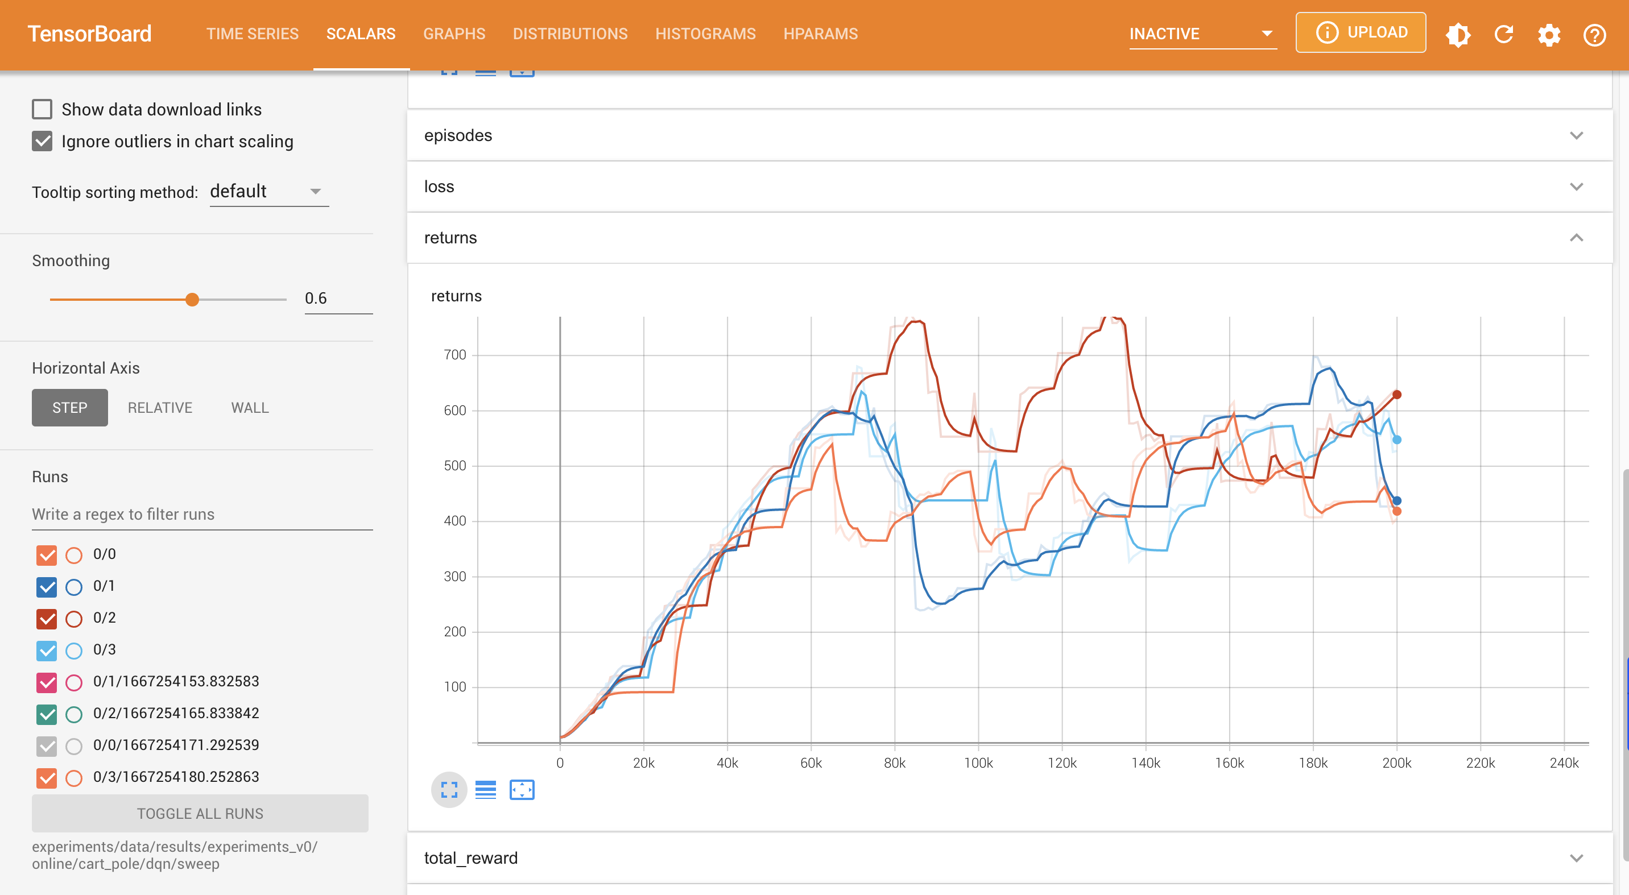The height and width of the screenshot is (895, 1629).
Task: Uncheck the 0/2 run checkbox
Action: coord(47,619)
